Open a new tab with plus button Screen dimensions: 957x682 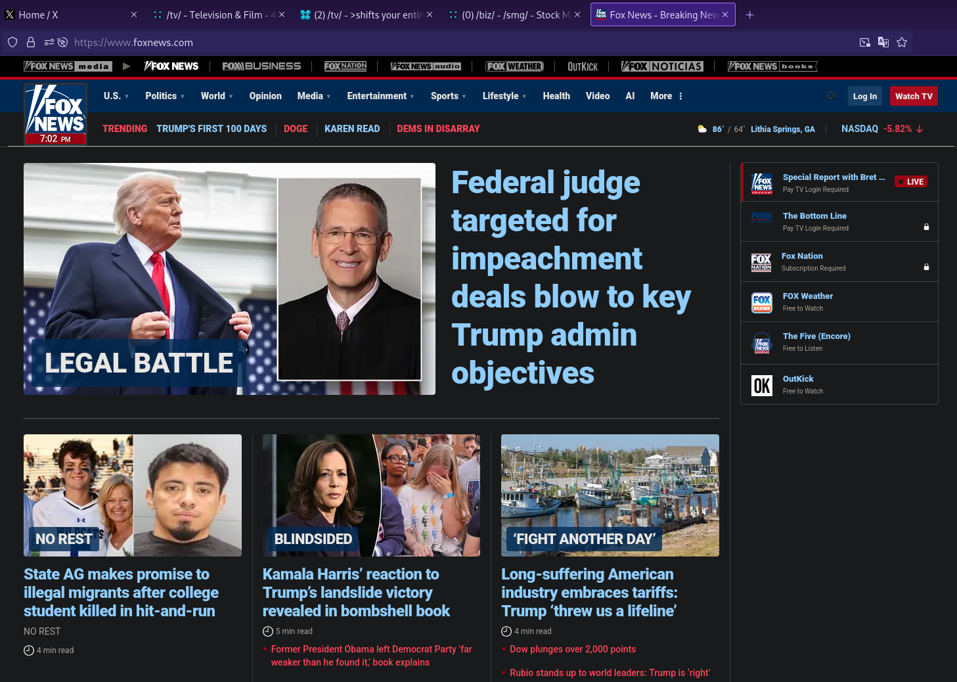point(749,14)
